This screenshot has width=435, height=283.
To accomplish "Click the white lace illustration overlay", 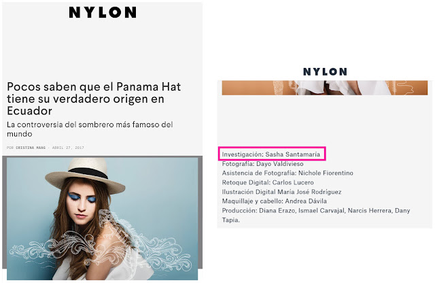I will click(x=100, y=244).
